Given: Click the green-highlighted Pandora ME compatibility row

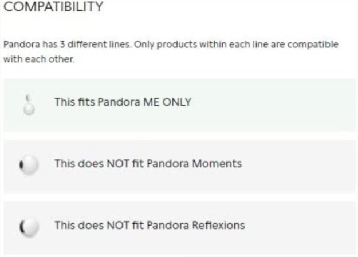Looking at the screenshot, I should pyautogui.click(x=179, y=105).
